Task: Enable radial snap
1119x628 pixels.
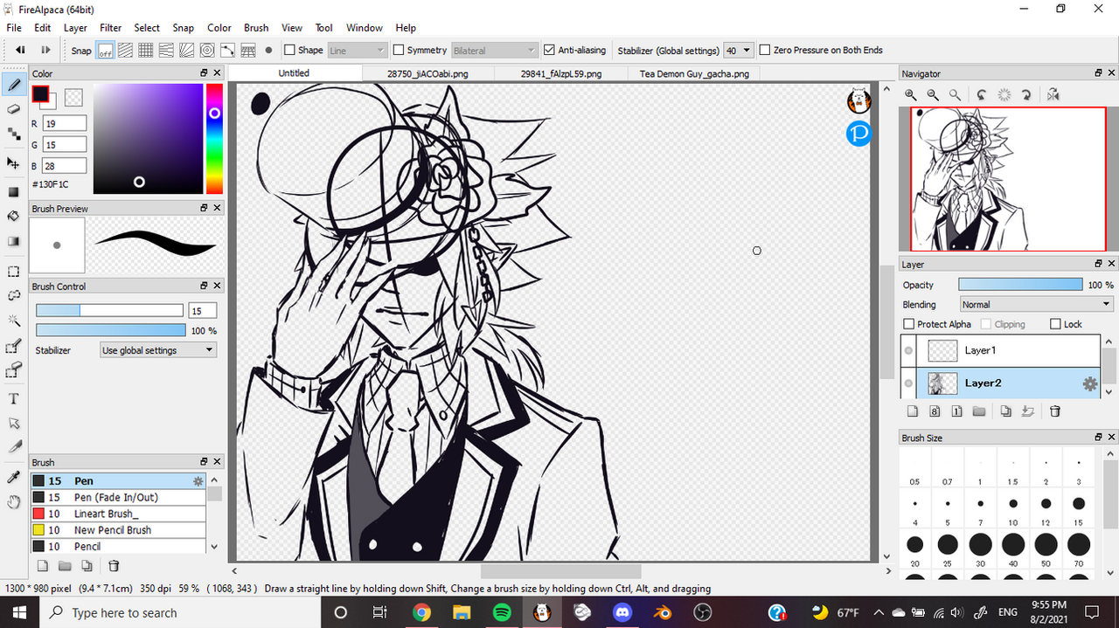Action: tap(187, 51)
